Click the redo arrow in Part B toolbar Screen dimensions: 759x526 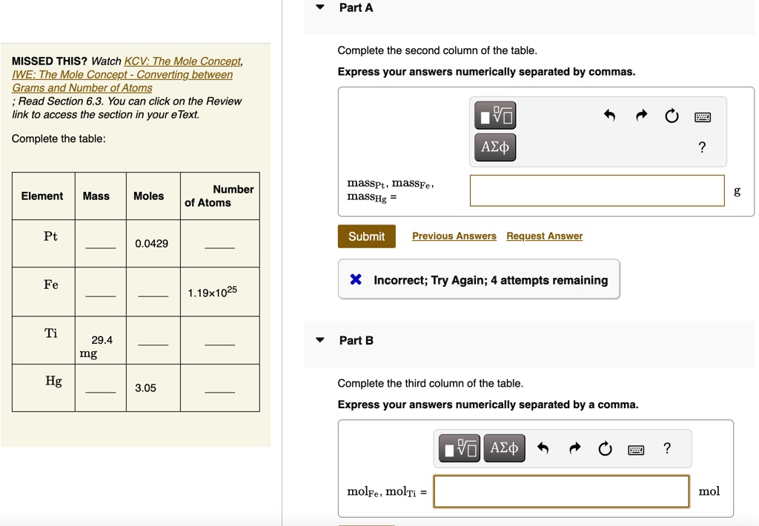coord(574,447)
